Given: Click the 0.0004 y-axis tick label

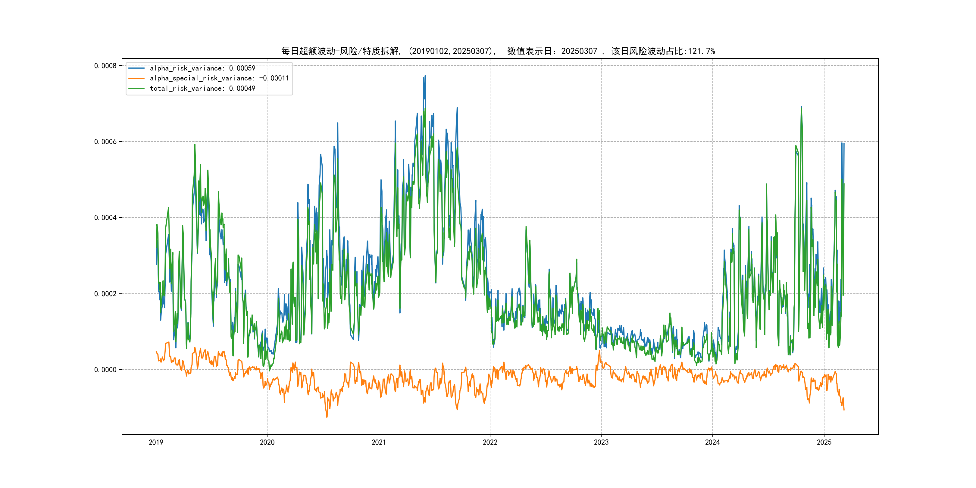Looking at the screenshot, I should tap(105, 217).
